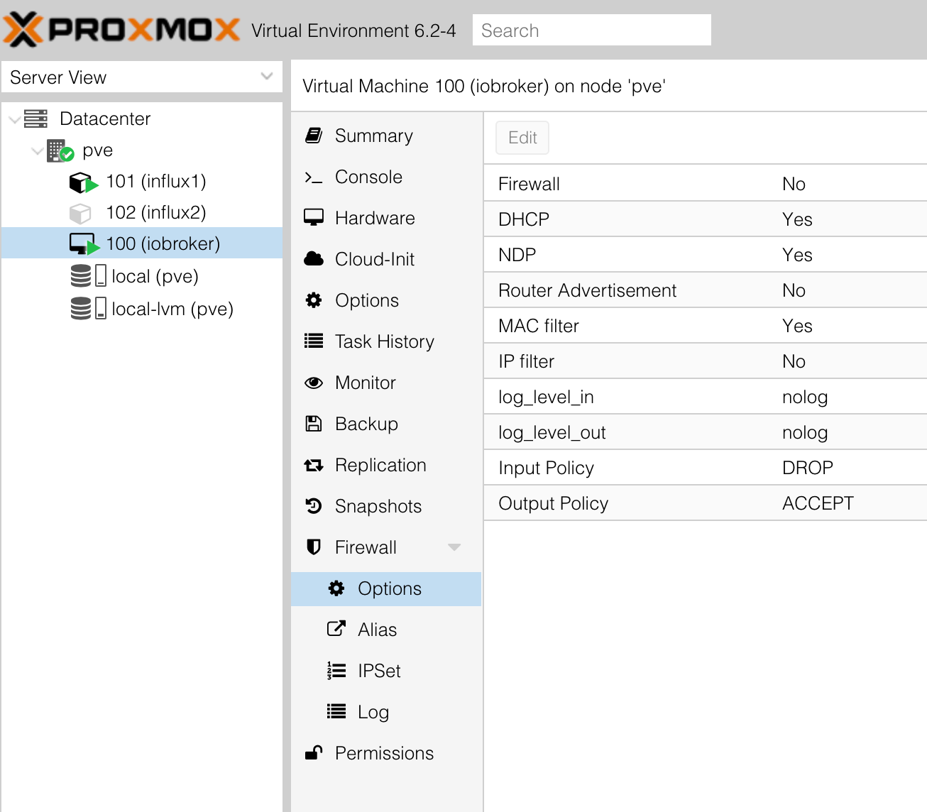Screen dimensions: 927x812
Task: Go to Cloud-Init settings
Action: [386, 259]
